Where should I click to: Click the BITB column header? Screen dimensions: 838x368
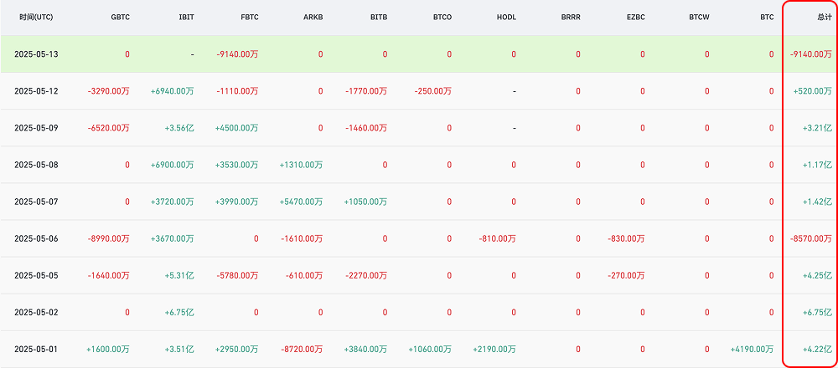click(x=379, y=17)
